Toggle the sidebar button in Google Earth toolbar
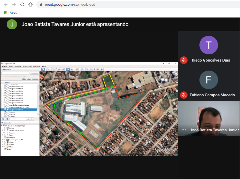Viewport: 240px width, 179px height. coord(43,69)
